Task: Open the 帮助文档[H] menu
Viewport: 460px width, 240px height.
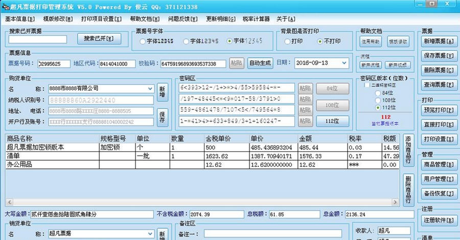Action: click(x=145, y=19)
